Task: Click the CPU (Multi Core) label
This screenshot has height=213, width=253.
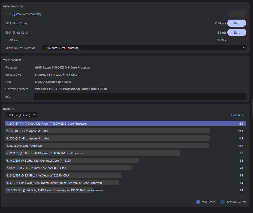Action: [x=16, y=23]
